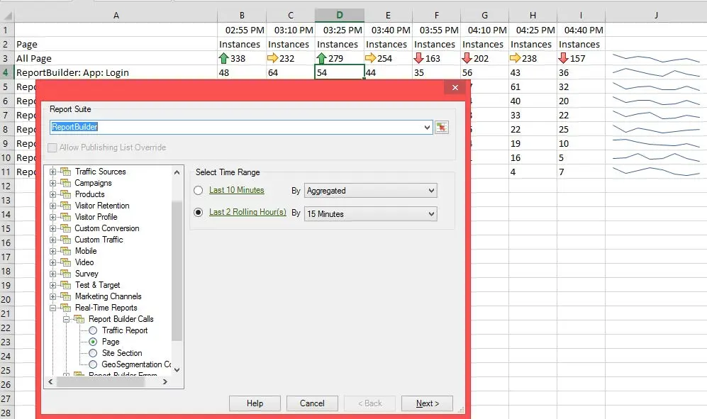Viewport: 707px width, 419px height.
Task: Click the sparkline chart beside All Page row
Action: click(656, 57)
